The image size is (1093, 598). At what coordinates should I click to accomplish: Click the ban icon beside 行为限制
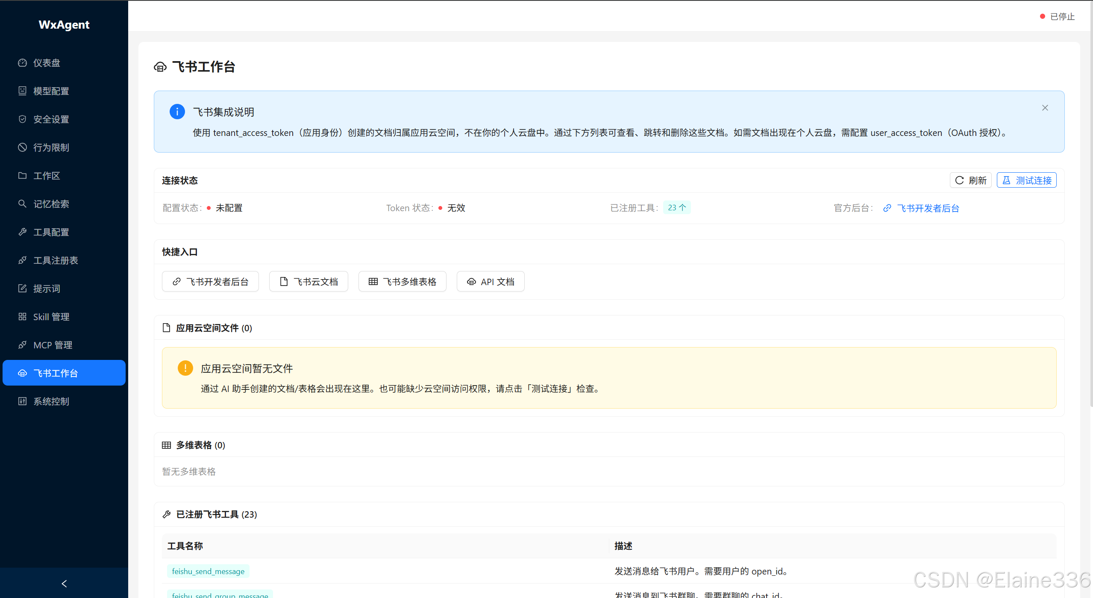23,147
